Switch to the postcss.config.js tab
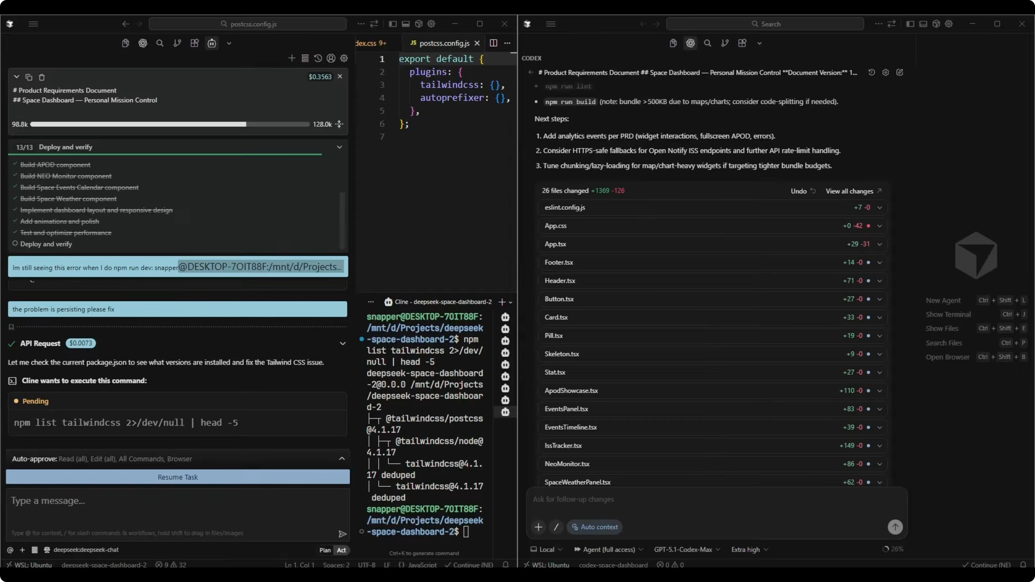Image resolution: width=1035 pixels, height=582 pixels. click(x=444, y=43)
